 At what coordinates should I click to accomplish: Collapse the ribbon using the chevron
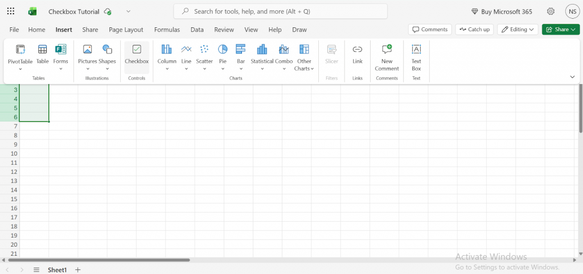pos(572,77)
